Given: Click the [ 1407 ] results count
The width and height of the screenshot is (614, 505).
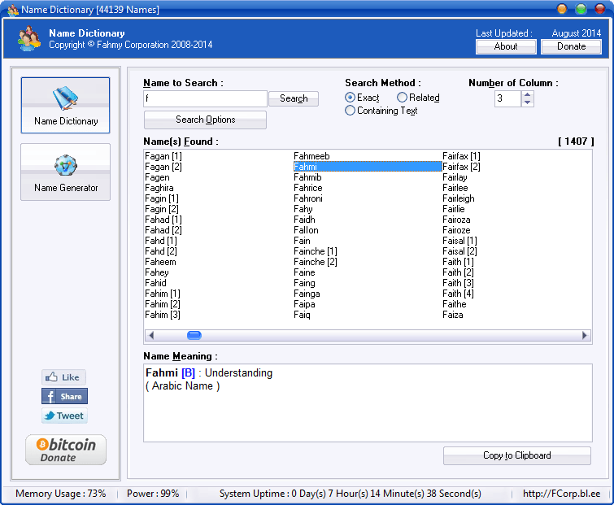Looking at the screenshot, I should tap(576, 141).
